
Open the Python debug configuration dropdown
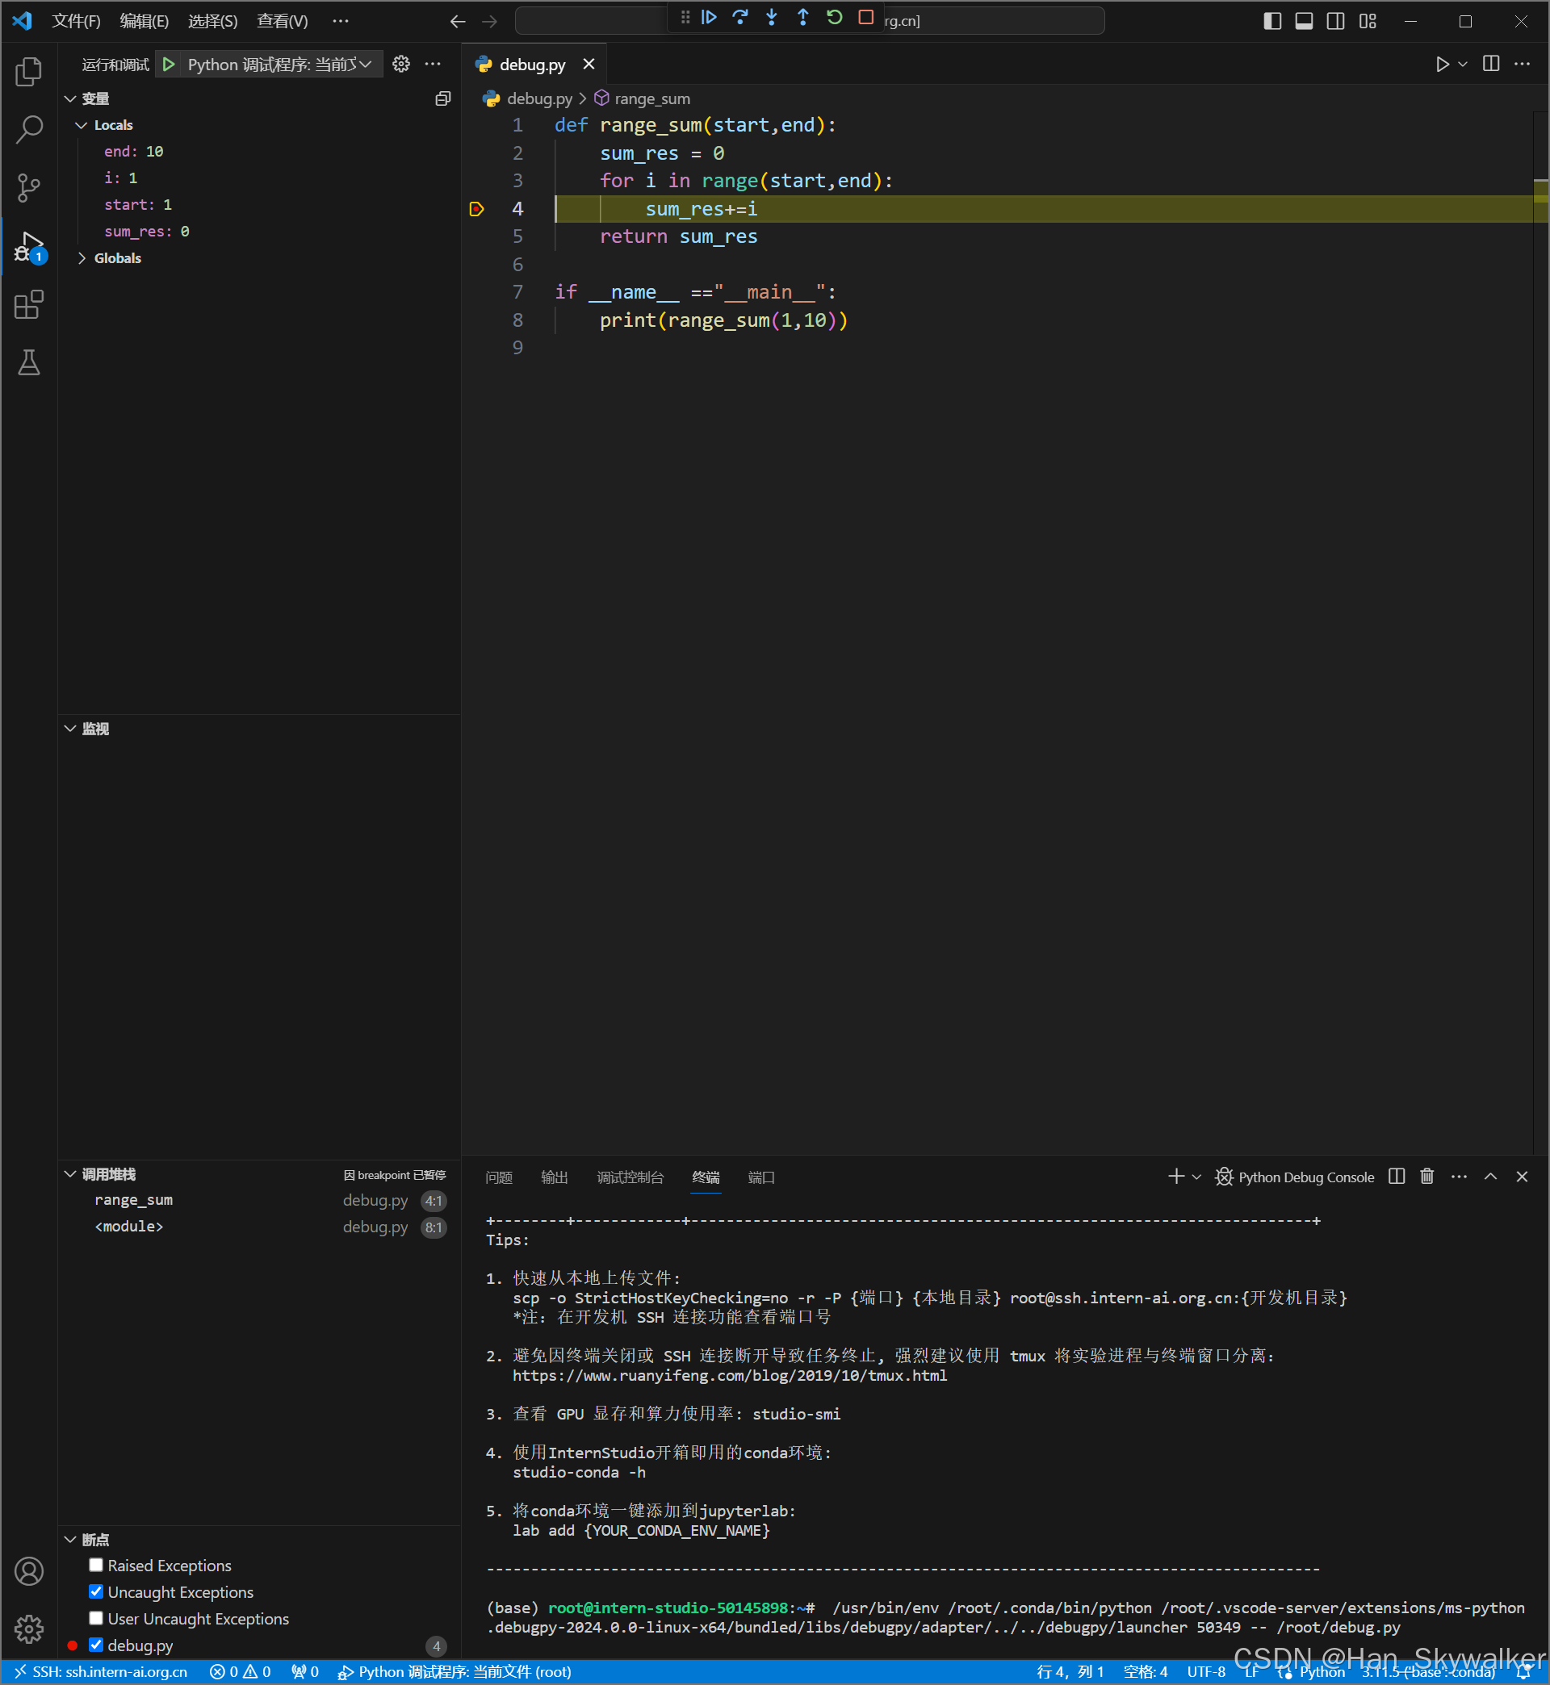click(279, 64)
